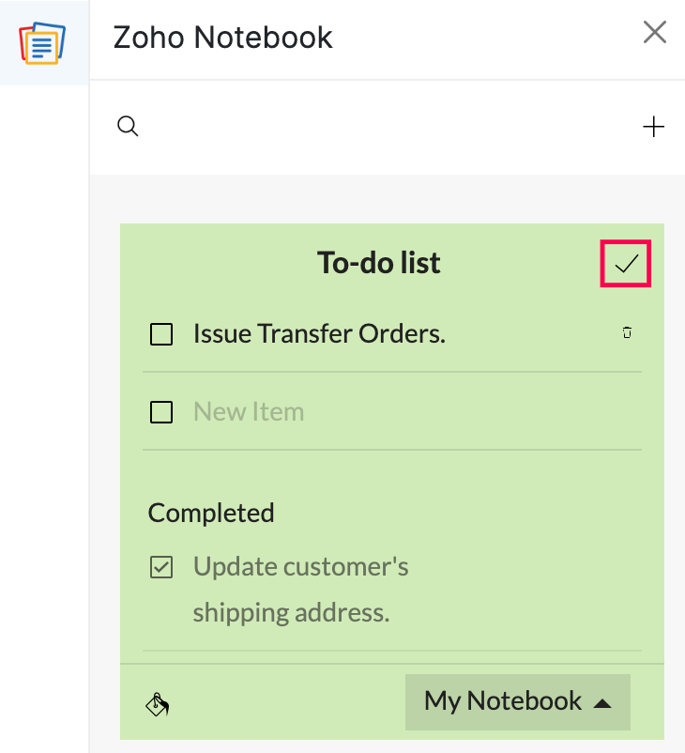
Task: Open the tag icon on the note
Action: click(157, 702)
